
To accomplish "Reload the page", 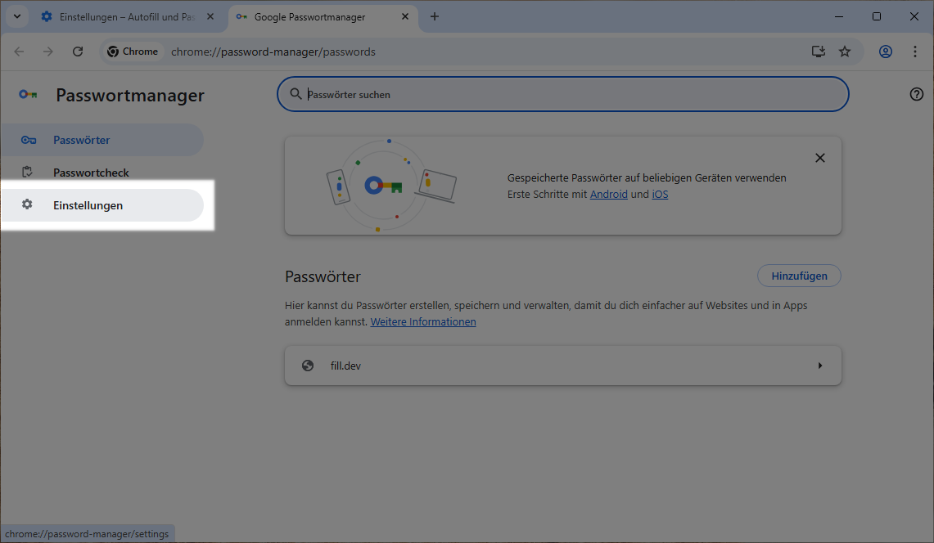I will click(x=78, y=52).
